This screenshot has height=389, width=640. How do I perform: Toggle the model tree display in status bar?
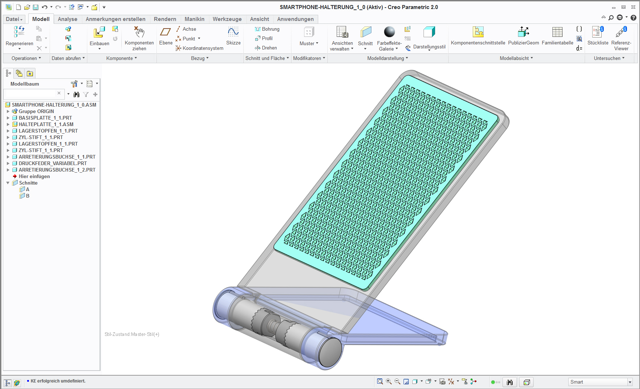(x=8, y=383)
